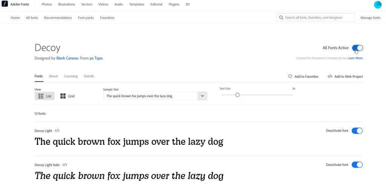Switch to Grid view
This screenshot has height=186, width=386.
[67, 96]
